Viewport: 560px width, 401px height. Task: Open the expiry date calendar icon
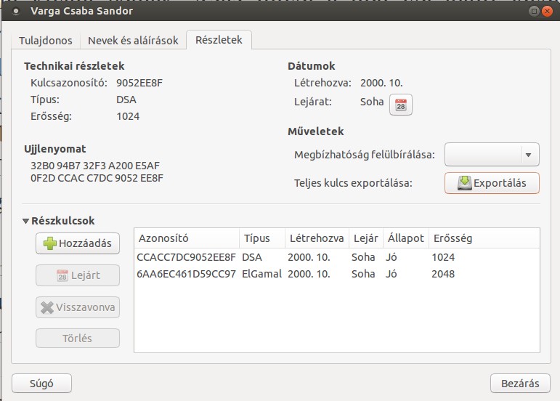click(401, 105)
